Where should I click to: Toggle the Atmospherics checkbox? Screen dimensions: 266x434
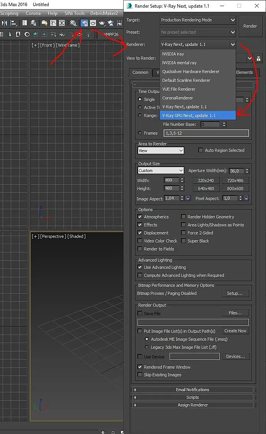tap(140, 217)
